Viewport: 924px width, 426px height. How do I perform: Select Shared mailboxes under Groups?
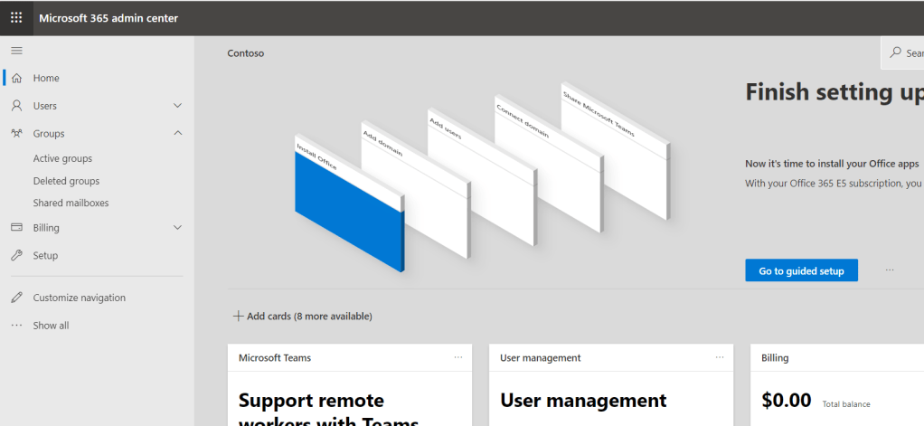[71, 204]
